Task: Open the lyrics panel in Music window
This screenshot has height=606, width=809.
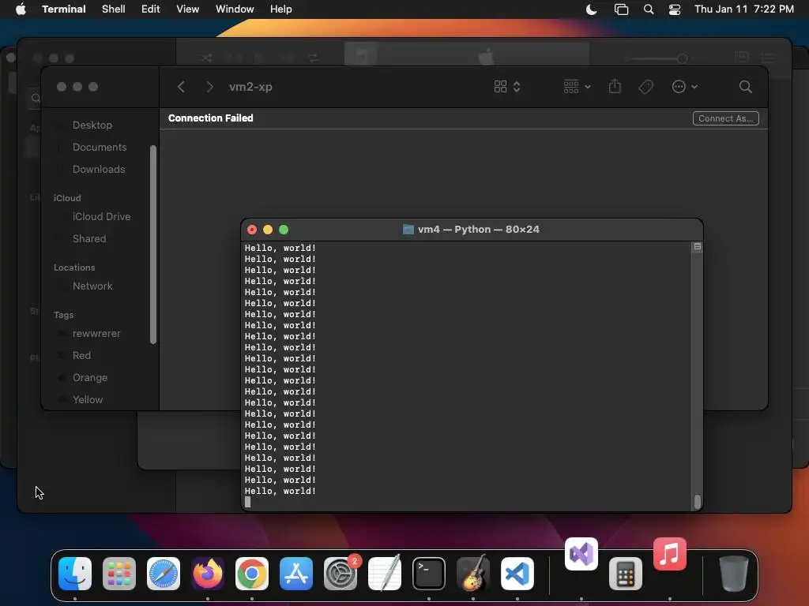Action: click(x=741, y=57)
